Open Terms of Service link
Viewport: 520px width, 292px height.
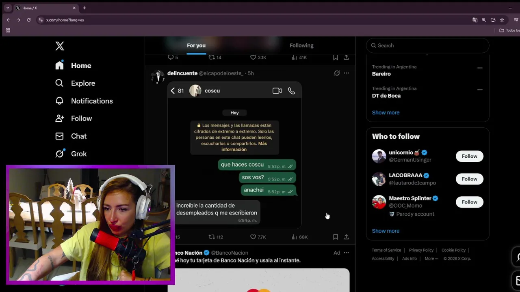(386, 250)
